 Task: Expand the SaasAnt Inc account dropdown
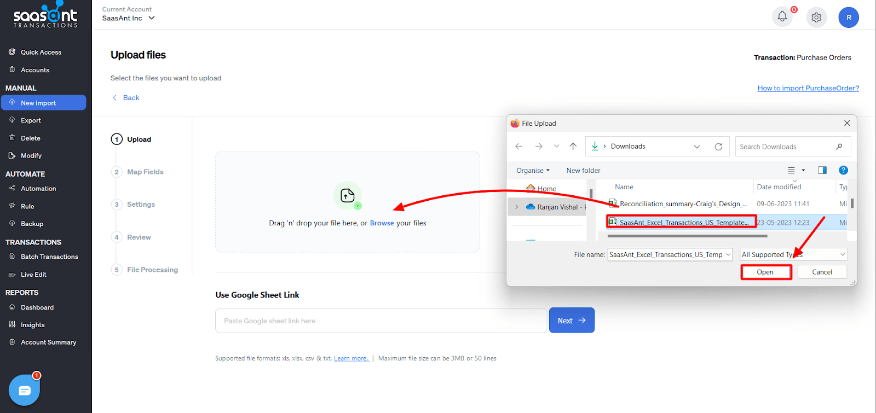pos(152,18)
